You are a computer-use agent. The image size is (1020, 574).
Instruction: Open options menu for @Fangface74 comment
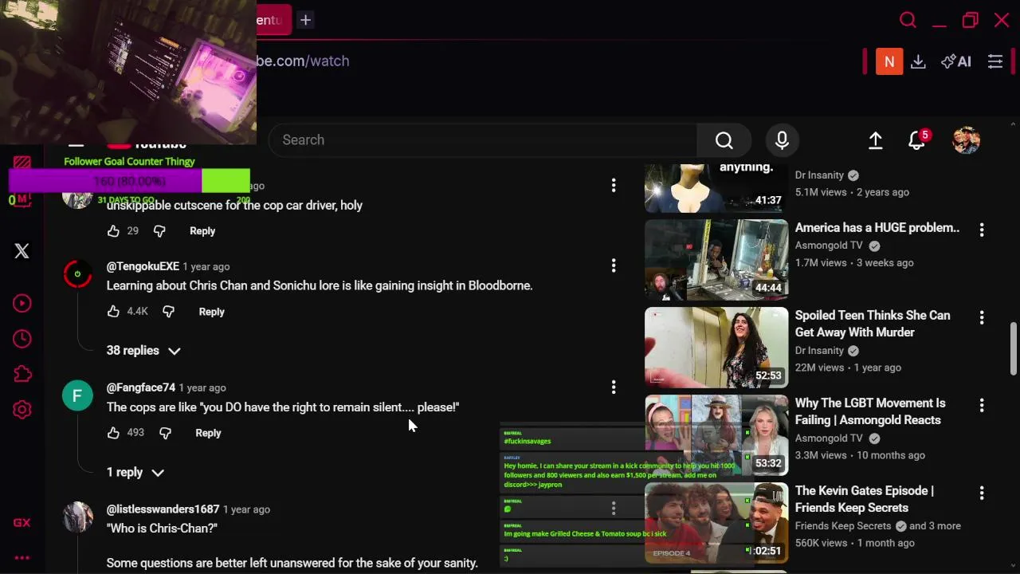click(x=614, y=387)
